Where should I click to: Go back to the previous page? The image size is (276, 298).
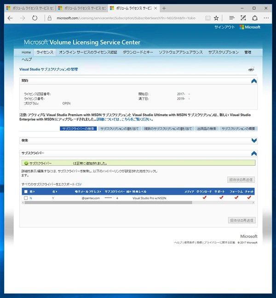tap(10, 18)
